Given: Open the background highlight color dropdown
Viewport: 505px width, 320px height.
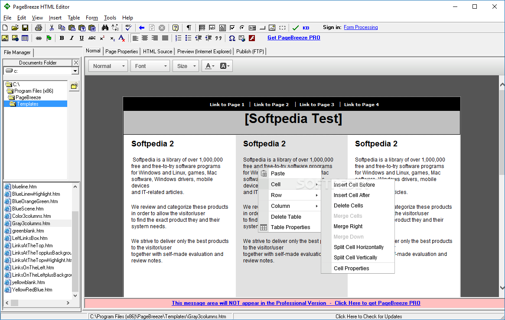Looking at the screenshot, I should [225, 66].
